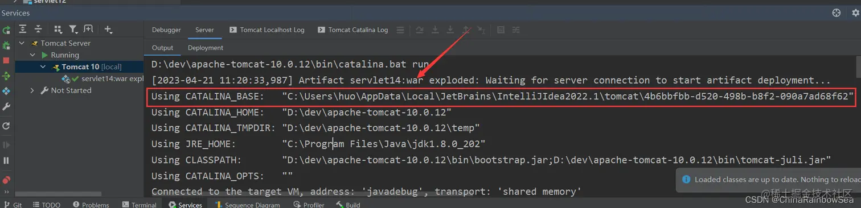This screenshot has height=208, width=861.
Task: Stop the running Tomcat server
Action: 6,60
